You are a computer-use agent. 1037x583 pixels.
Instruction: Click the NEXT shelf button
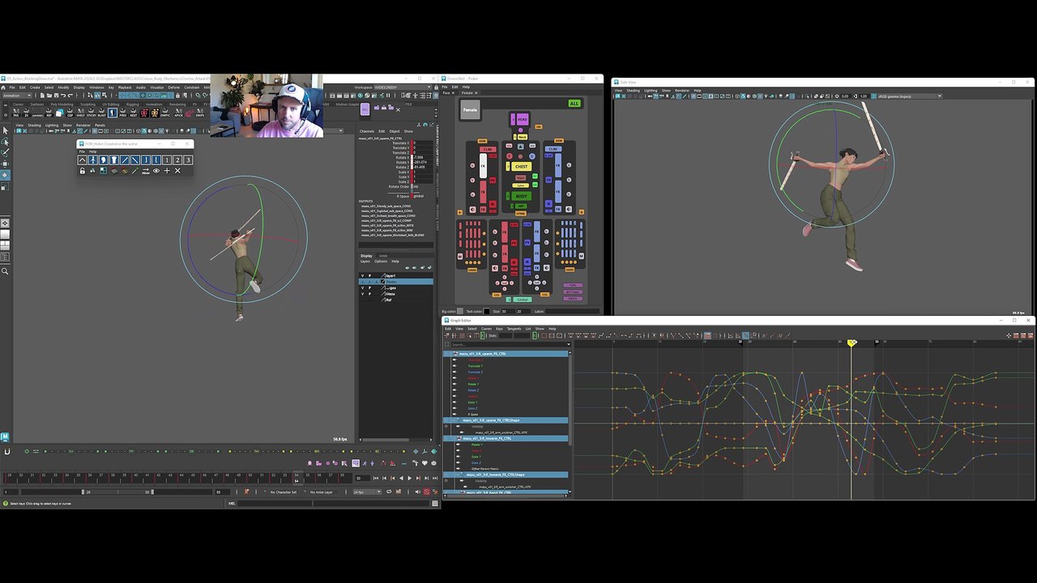(134, 113)
